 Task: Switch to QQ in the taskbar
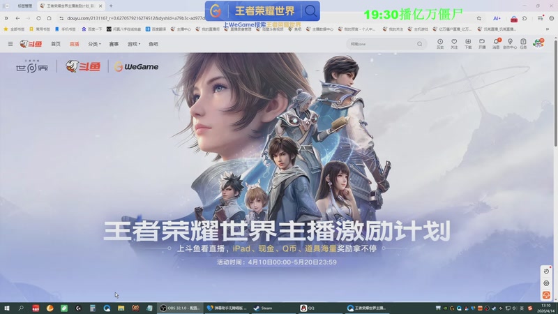pyautogui.click(x=308, y=308)
